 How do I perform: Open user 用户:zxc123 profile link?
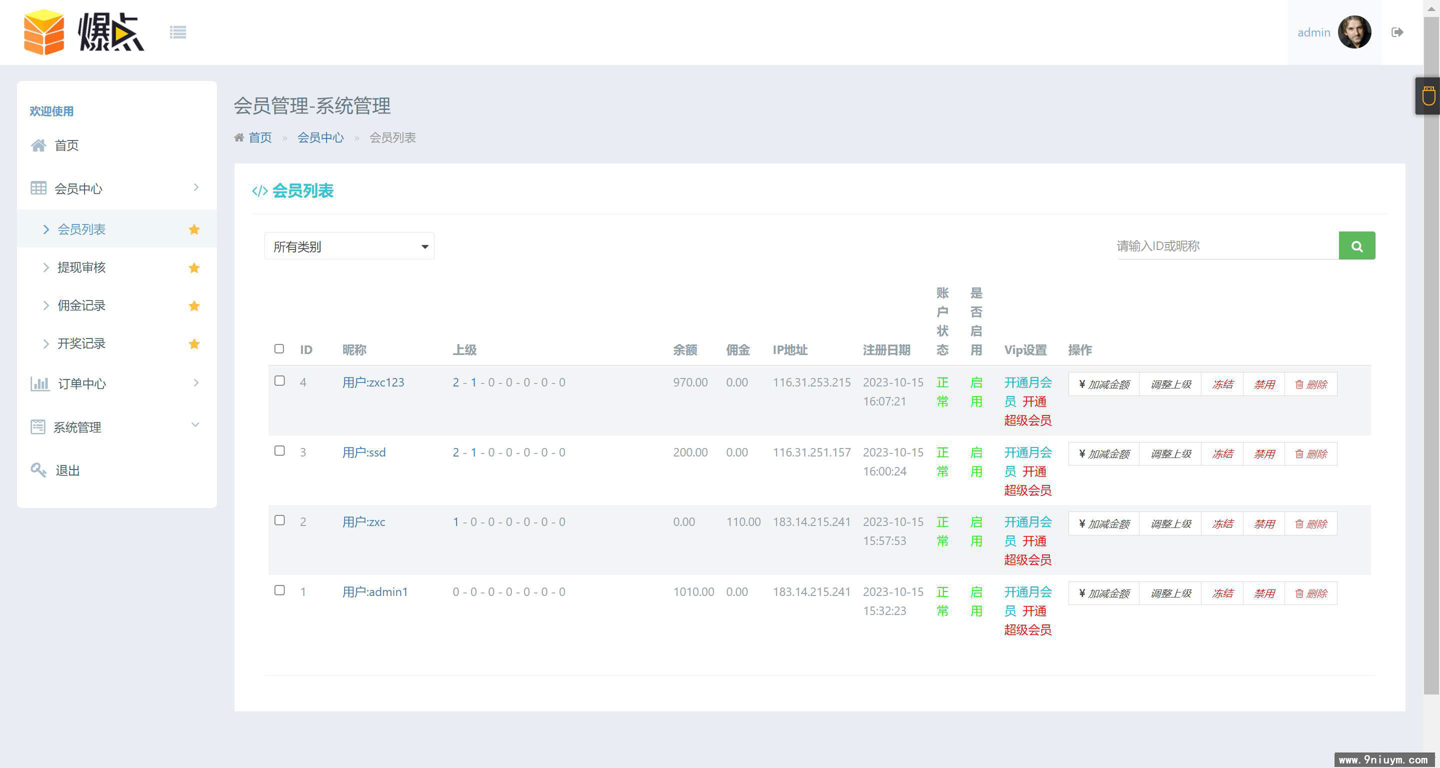coord(373,382)
